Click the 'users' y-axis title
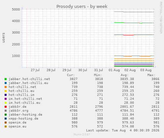Viewport: 164px width, 138px height. pos(4,38)
